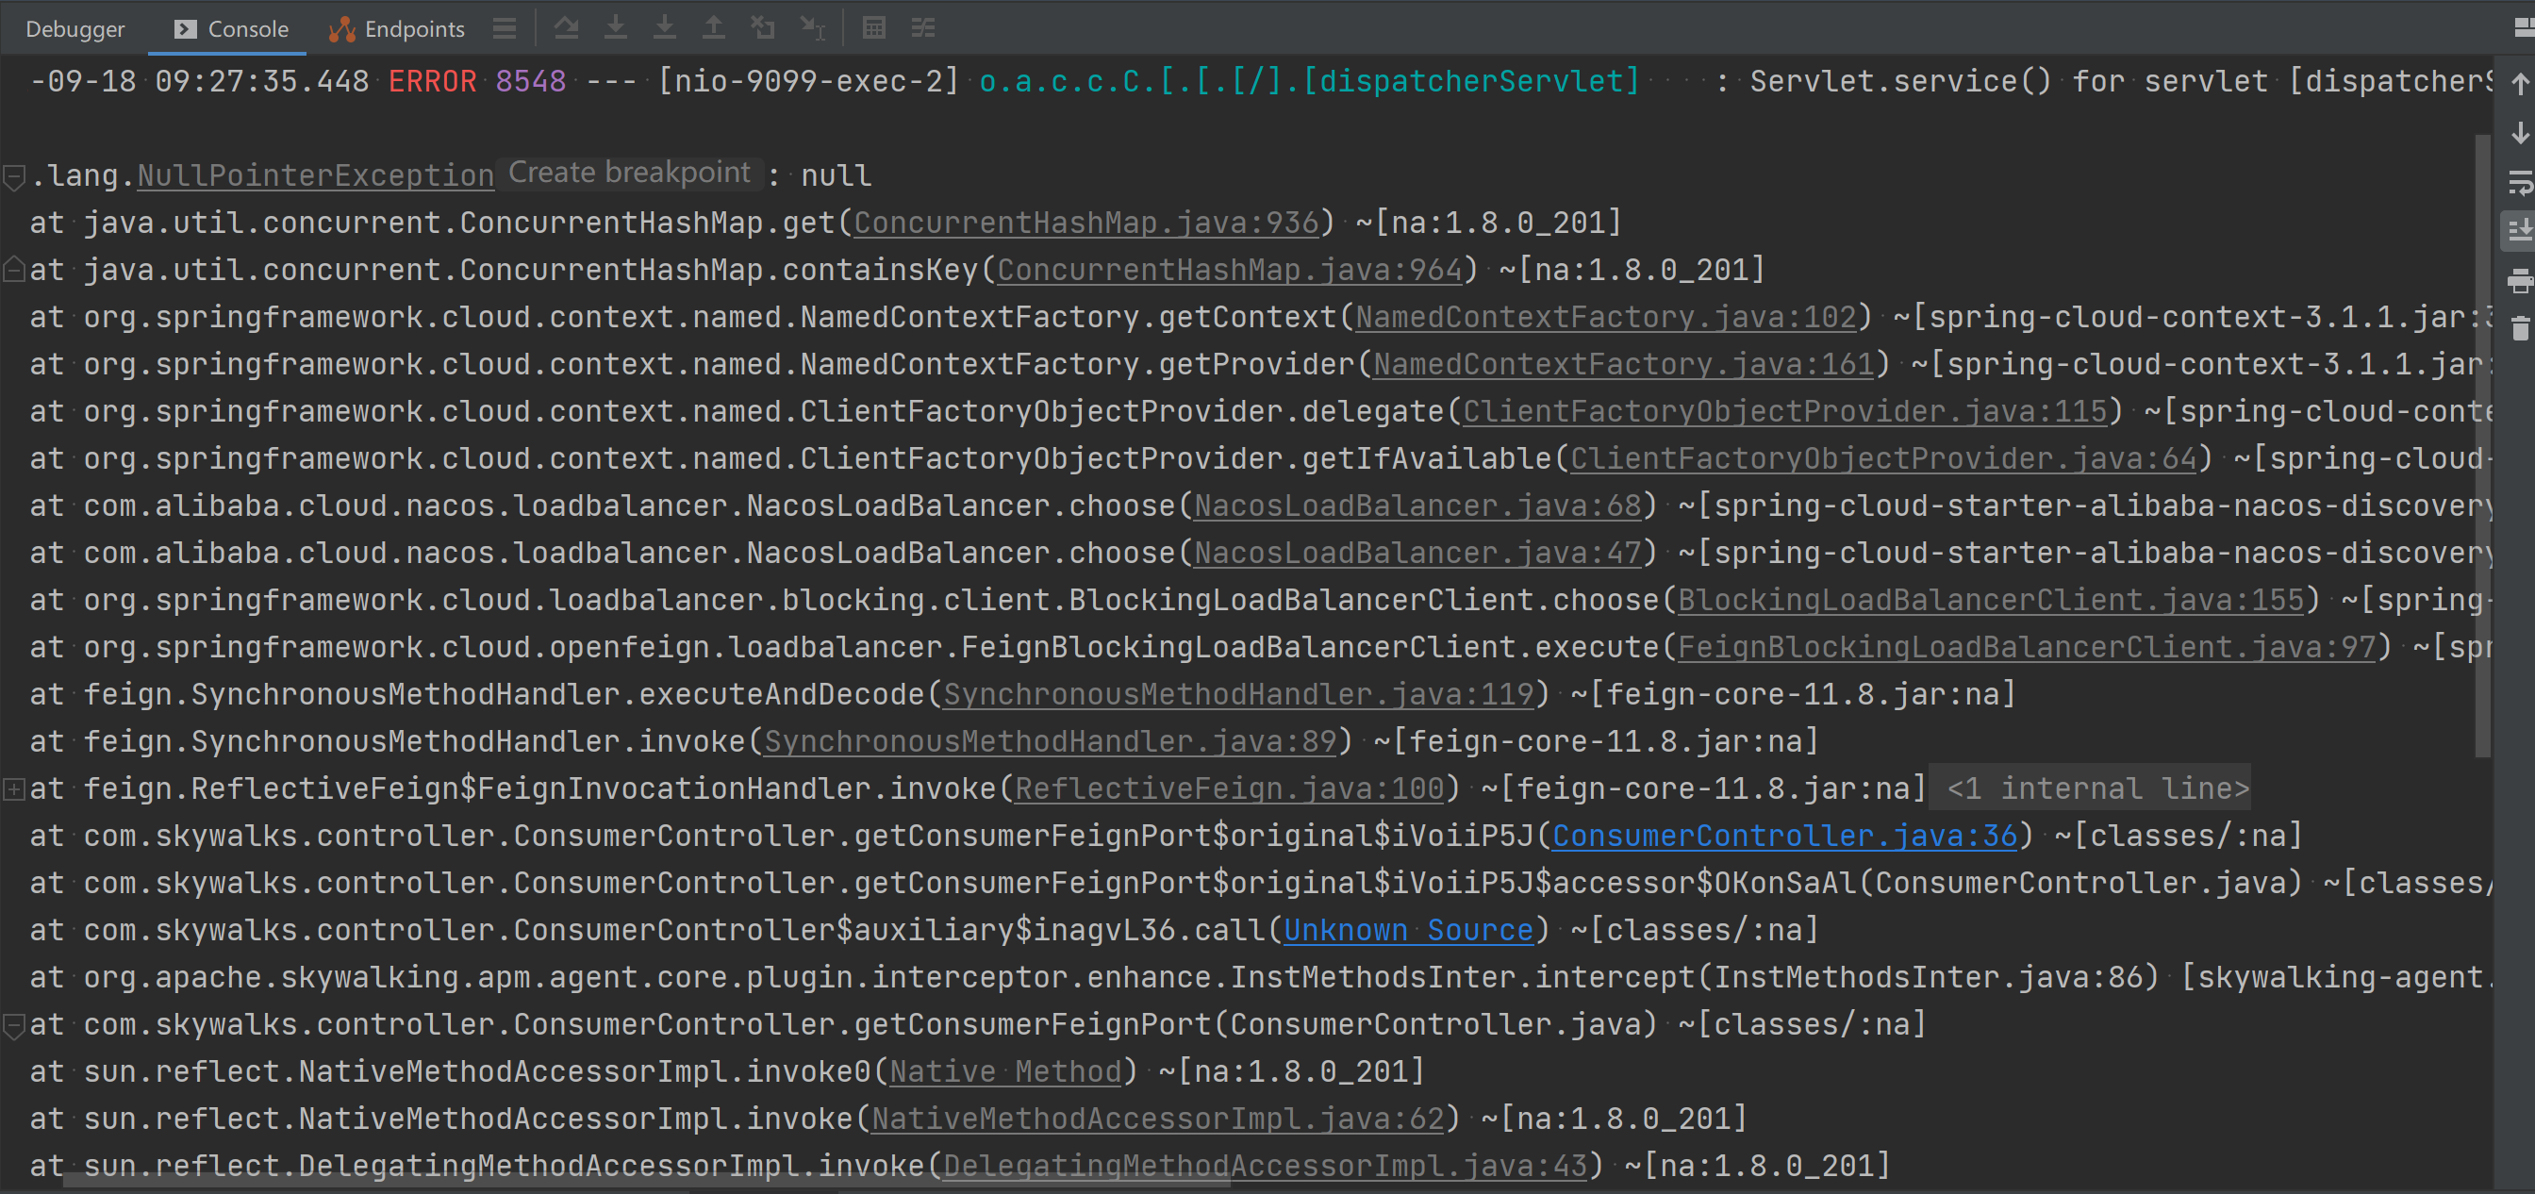Click the Step Out upward arrow icon

(714, 28)
